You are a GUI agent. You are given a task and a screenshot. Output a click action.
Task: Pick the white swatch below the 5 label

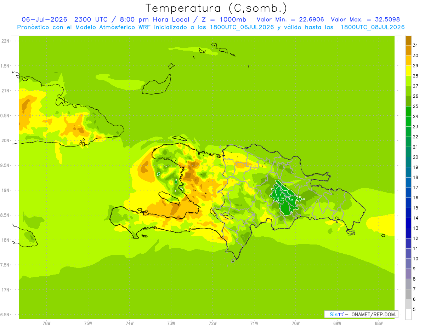(408, 314)
